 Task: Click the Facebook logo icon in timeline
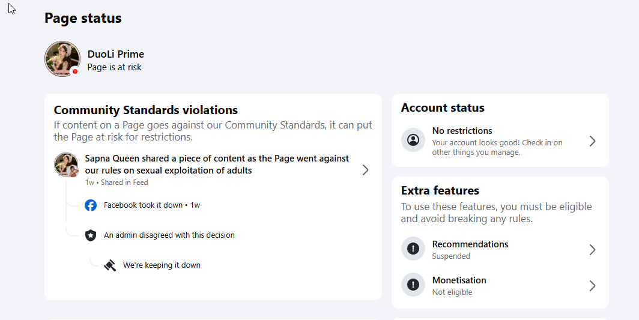pyautogui.click(x=91, y=205)
